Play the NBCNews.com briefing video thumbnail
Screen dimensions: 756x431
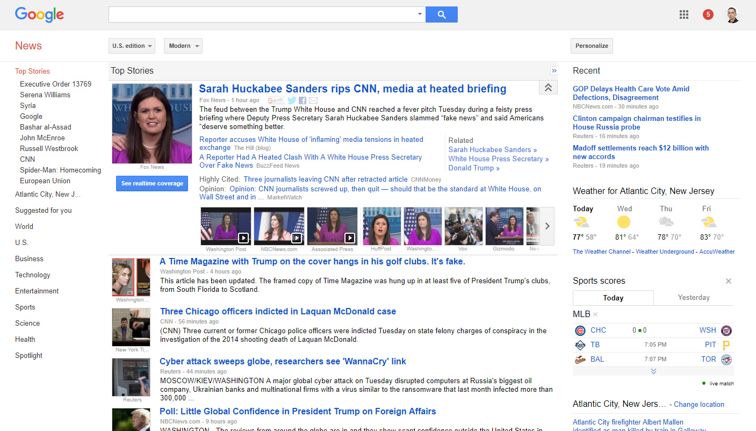[279, 226]
